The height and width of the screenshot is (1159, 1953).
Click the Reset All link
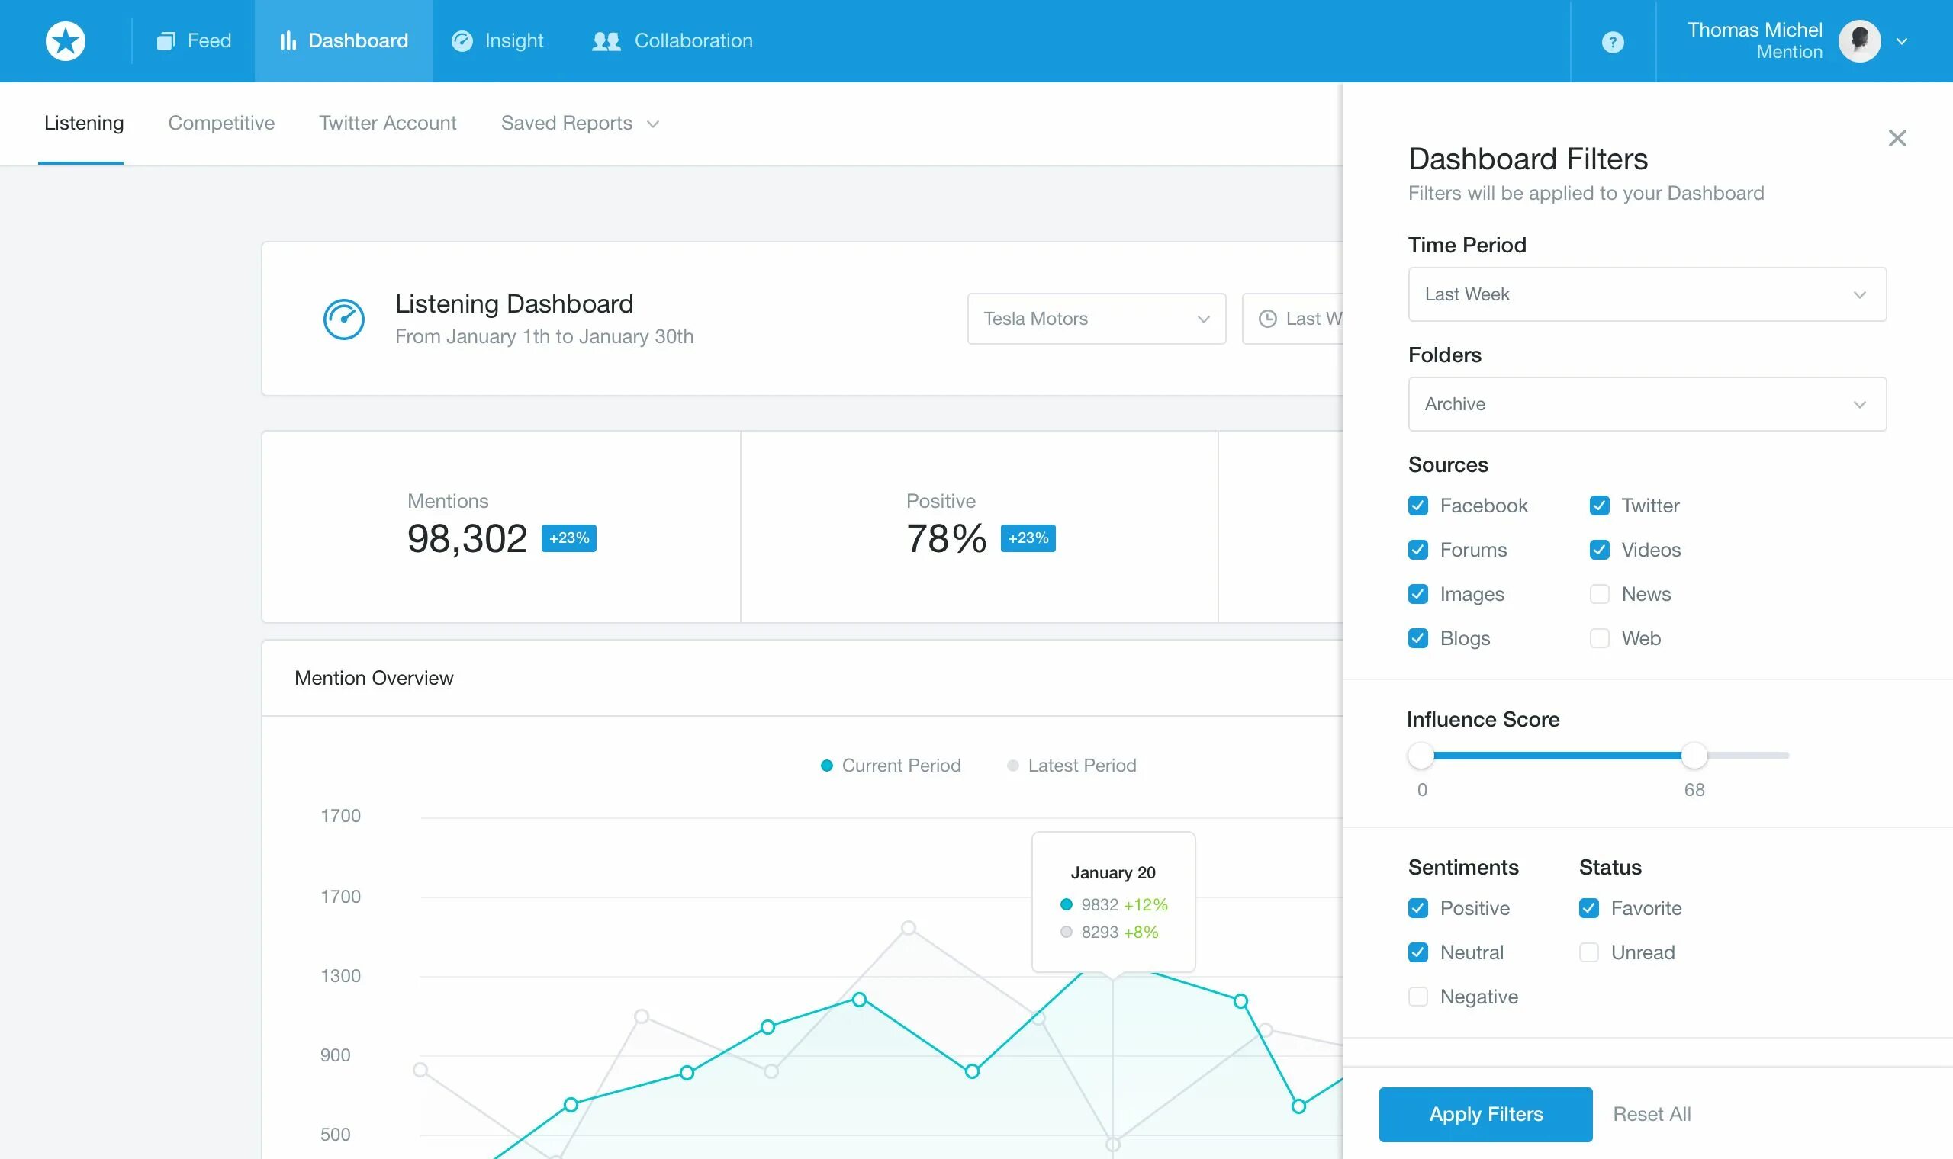point(1652,1114)
